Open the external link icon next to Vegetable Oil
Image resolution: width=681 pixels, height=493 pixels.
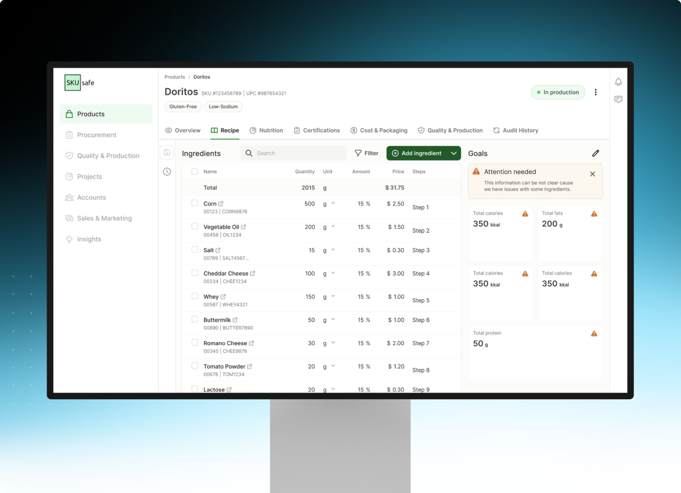(x=243, y=227)
